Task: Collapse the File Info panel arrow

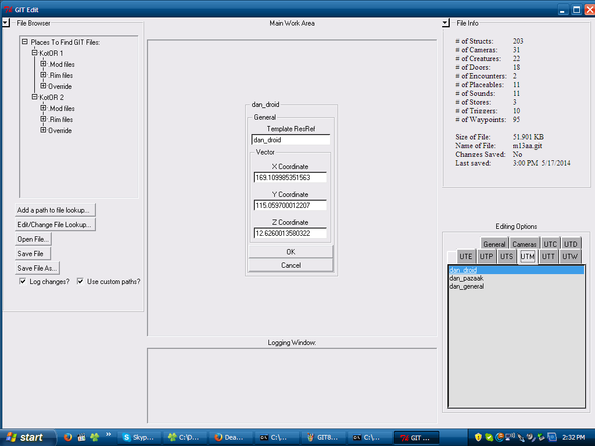Action: [x=446, y=23]
